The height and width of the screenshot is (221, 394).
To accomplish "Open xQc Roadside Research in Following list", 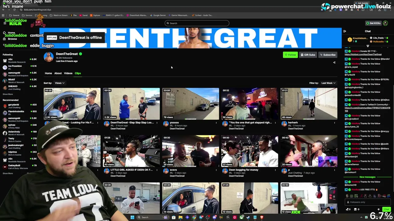I will (19, 60).
